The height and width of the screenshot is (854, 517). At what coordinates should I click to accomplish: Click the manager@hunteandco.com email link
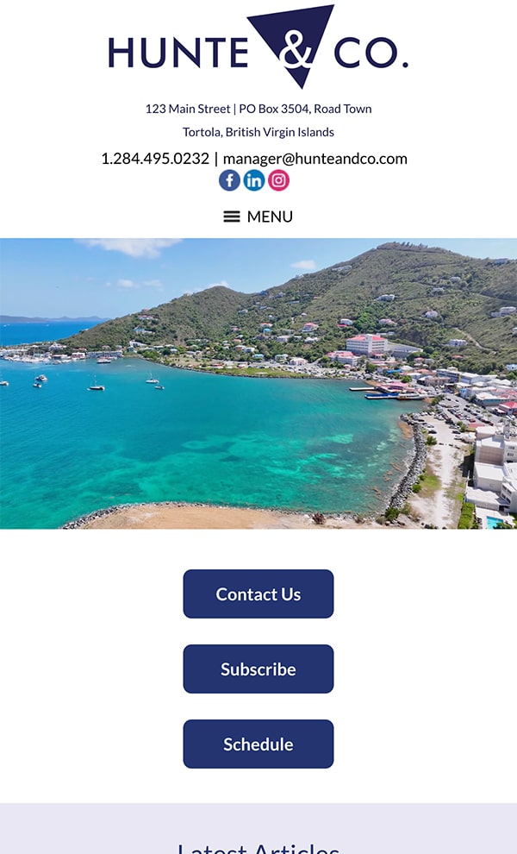(315, 159)
